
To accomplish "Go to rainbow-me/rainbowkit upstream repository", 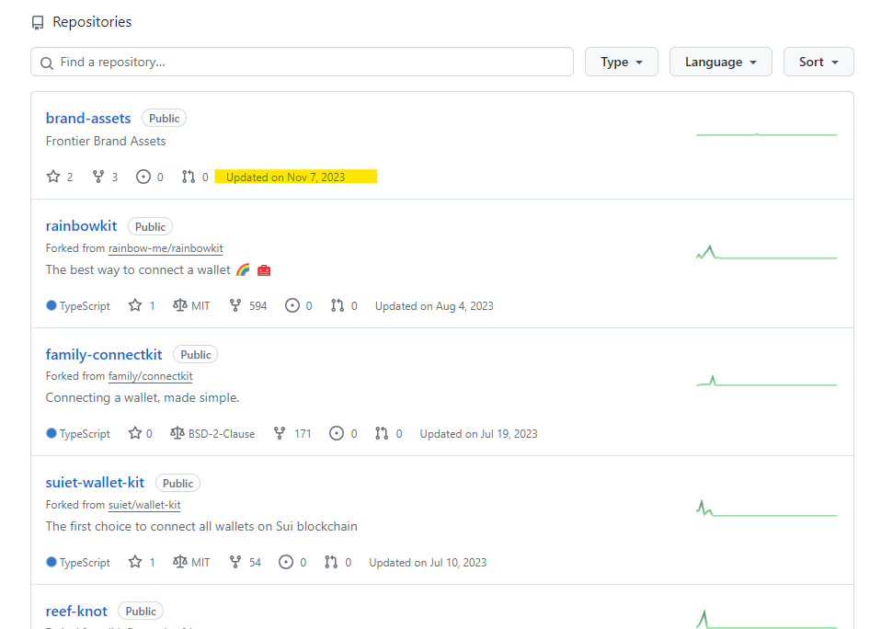I will pyautogui.click(x=166, y=248).
